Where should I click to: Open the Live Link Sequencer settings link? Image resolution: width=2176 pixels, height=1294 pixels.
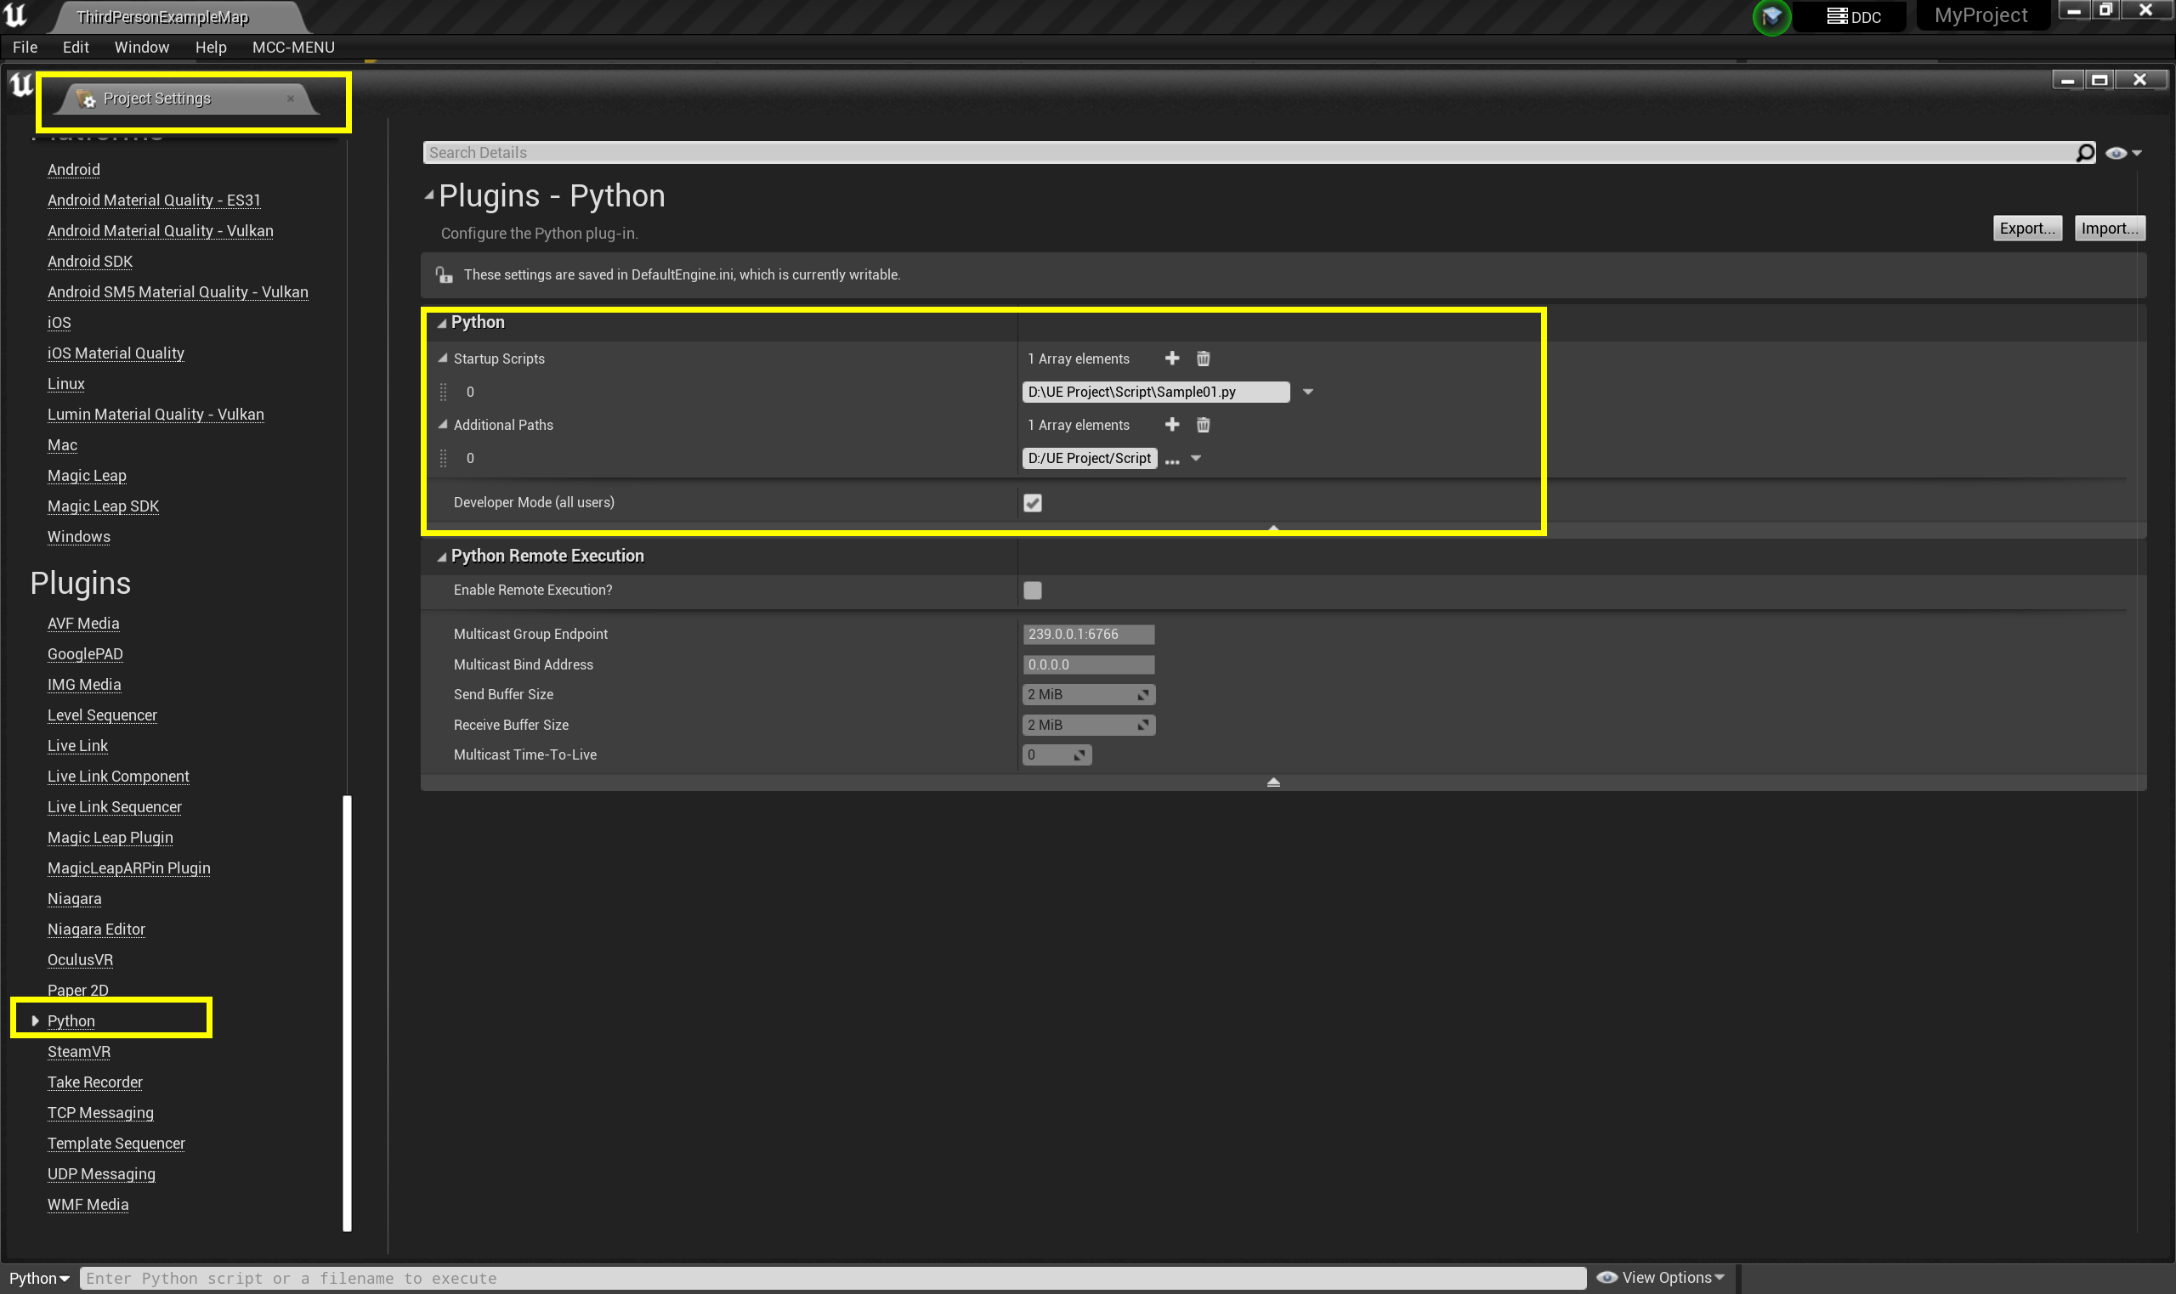[x=114, y=807]
